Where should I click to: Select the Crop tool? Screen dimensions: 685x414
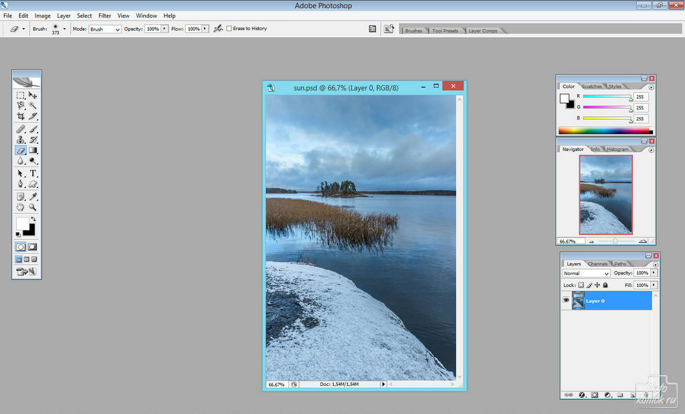pos(21,116)
